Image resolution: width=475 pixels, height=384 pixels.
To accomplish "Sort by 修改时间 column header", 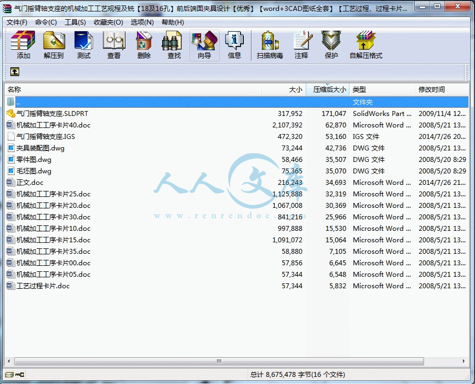I will click(442, 90).
